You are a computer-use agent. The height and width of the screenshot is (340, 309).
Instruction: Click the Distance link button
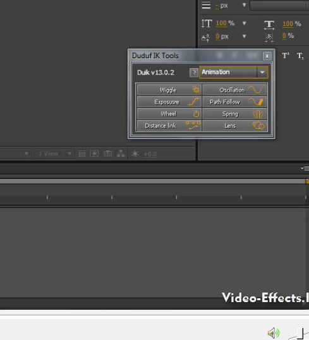(169, 126)
